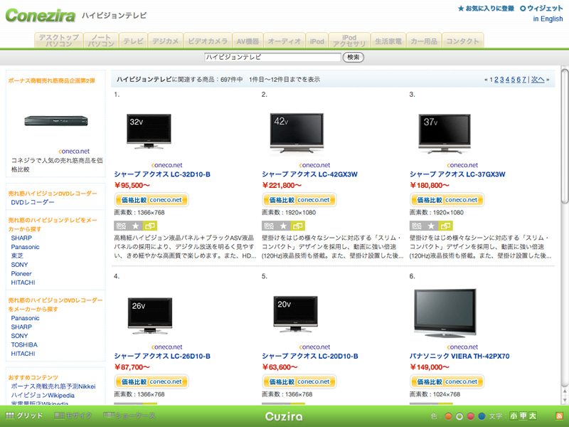Select the blue color theme swatch
Viewport: 569px width, 427px height.
point(482,416)
